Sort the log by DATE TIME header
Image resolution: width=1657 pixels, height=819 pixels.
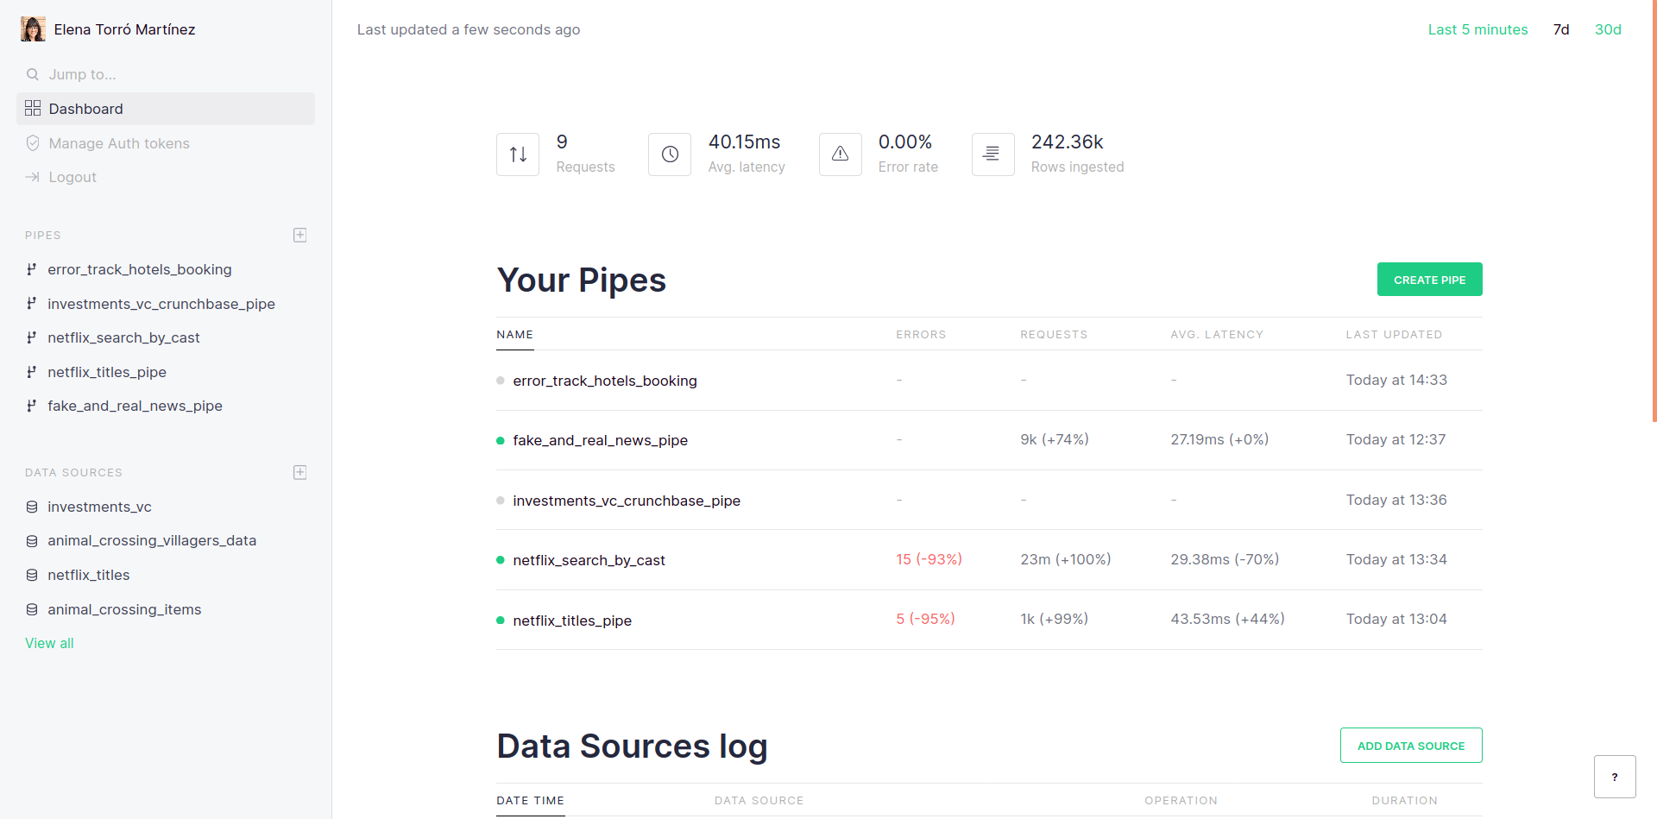[530, 801]
